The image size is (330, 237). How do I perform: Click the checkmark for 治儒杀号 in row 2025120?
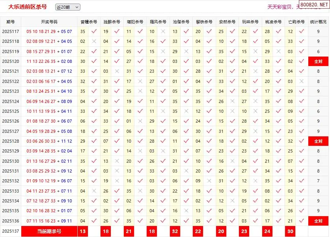coord(186,61)
